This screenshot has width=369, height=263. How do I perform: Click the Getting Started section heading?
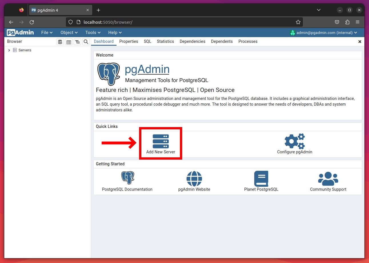click(x=110, y=164)
